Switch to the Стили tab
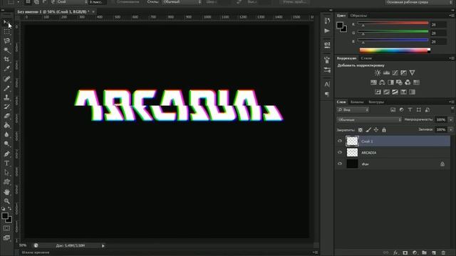This screenshot has height=256, width=456. (x=366, y=58)
